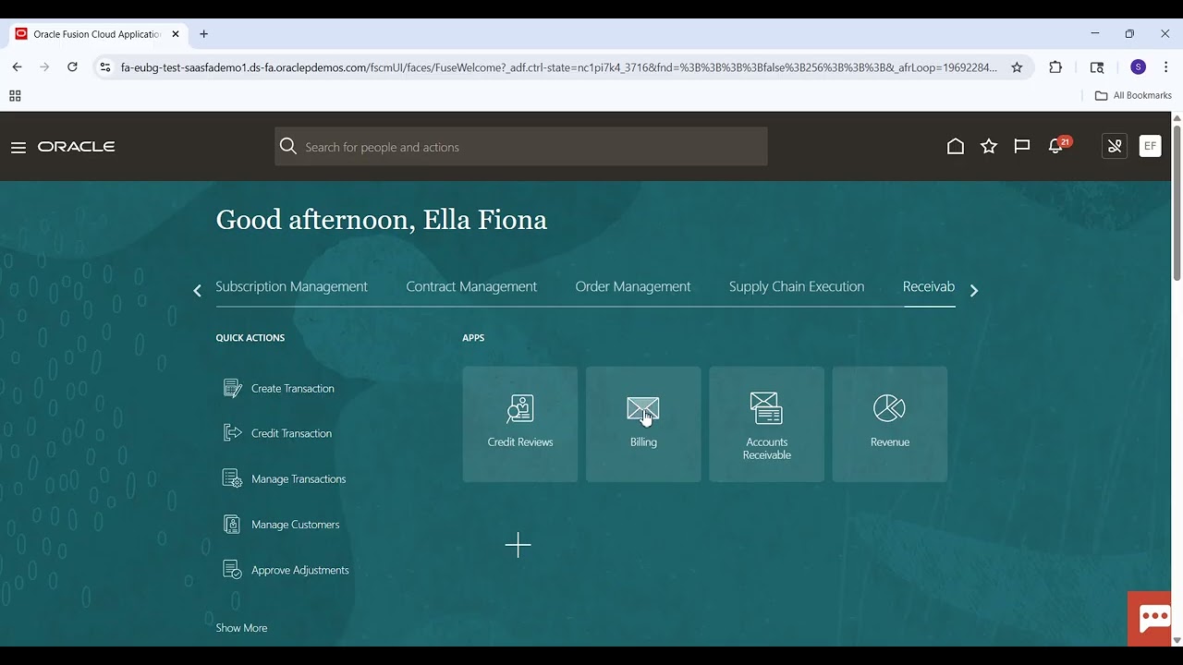Switch to the Order Management tab

point(633,287)
